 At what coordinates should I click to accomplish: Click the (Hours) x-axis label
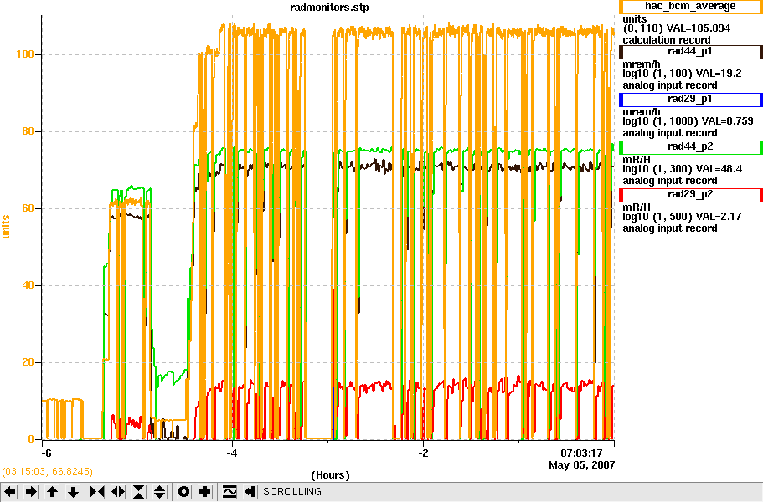click(x=330, y=474)
